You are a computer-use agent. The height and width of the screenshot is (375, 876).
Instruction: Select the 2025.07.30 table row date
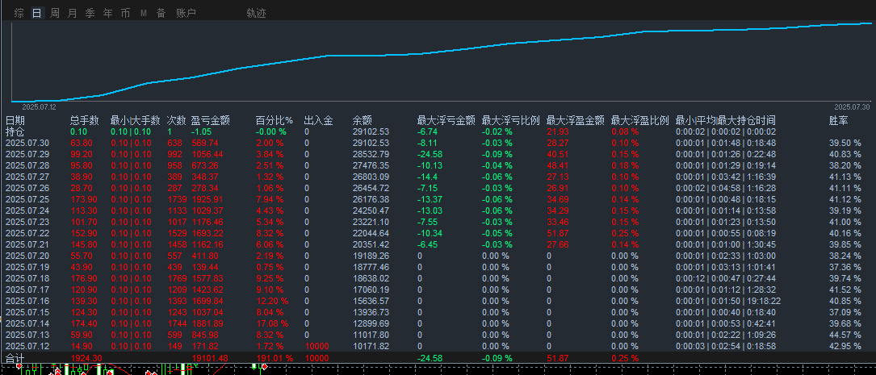pos(27,143)
